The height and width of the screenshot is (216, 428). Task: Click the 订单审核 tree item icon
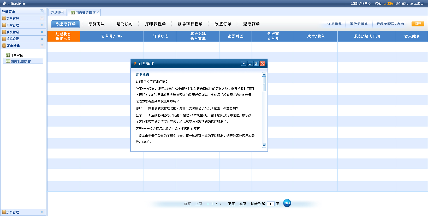click(8, 55)
